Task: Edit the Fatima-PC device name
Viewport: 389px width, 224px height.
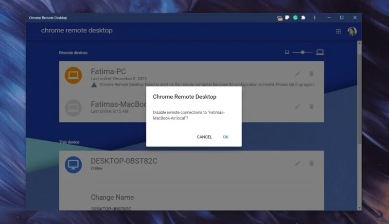Action: tap(298, 74)
